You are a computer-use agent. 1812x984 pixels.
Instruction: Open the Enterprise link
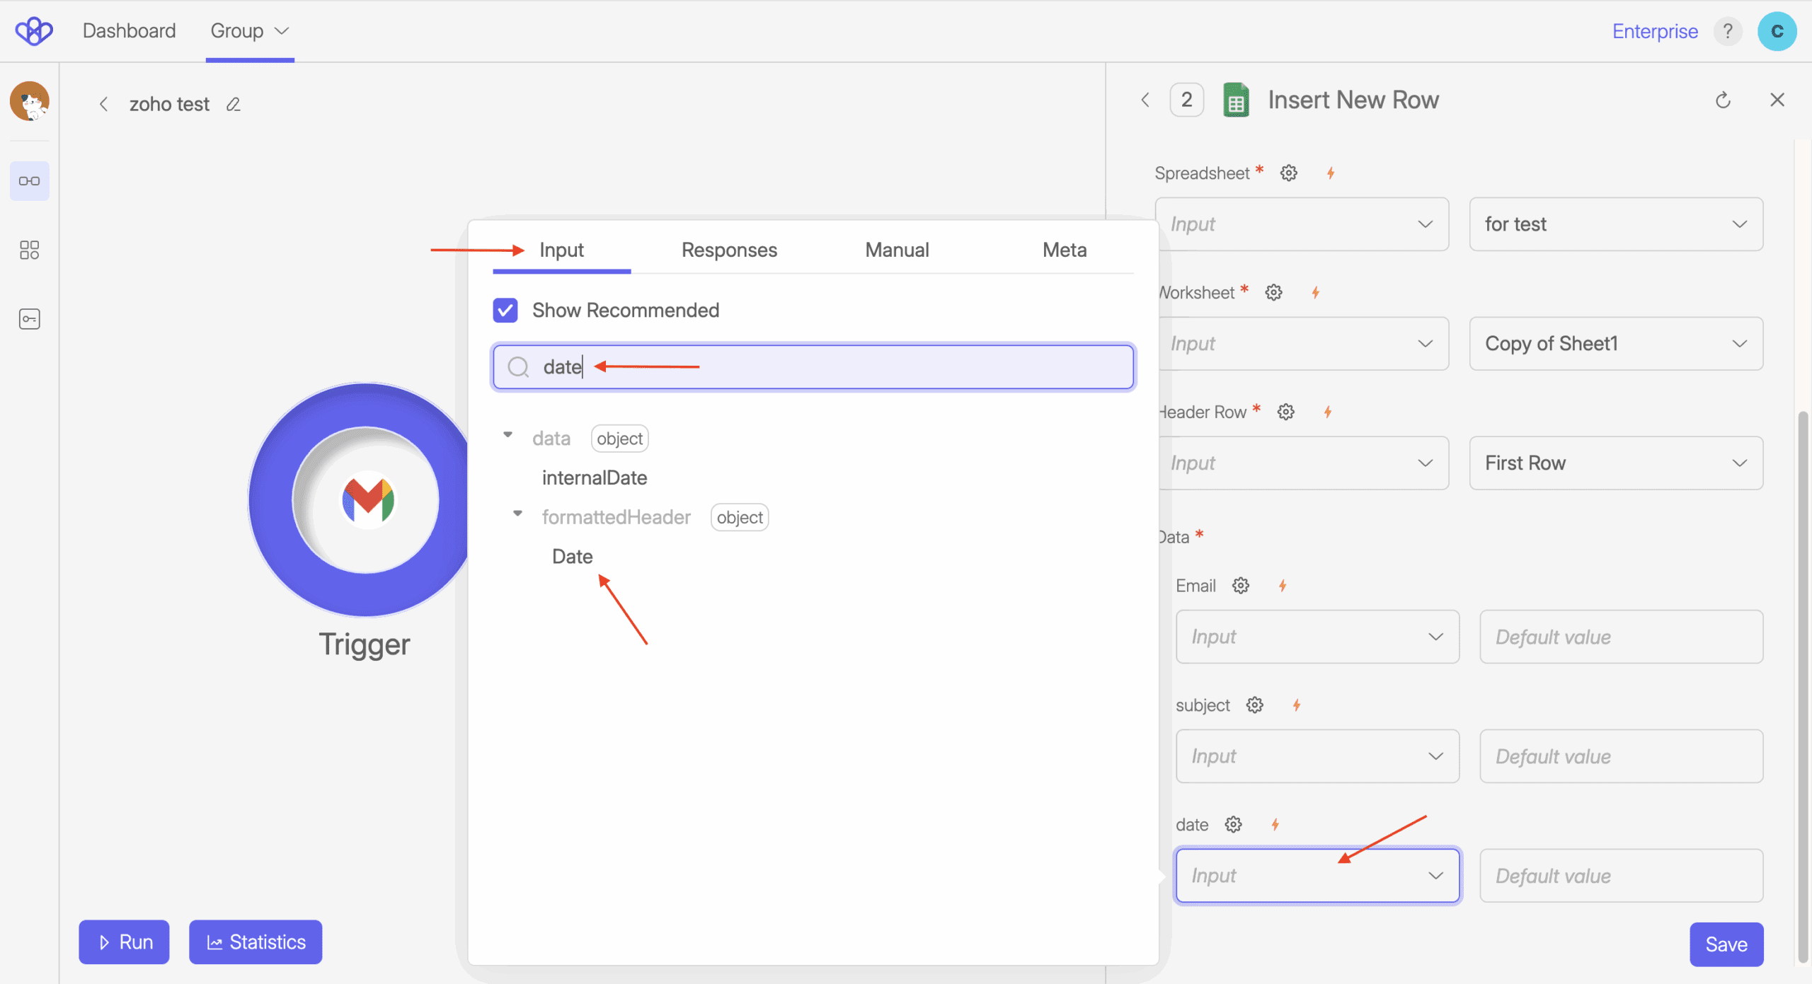pos(1655,31)
